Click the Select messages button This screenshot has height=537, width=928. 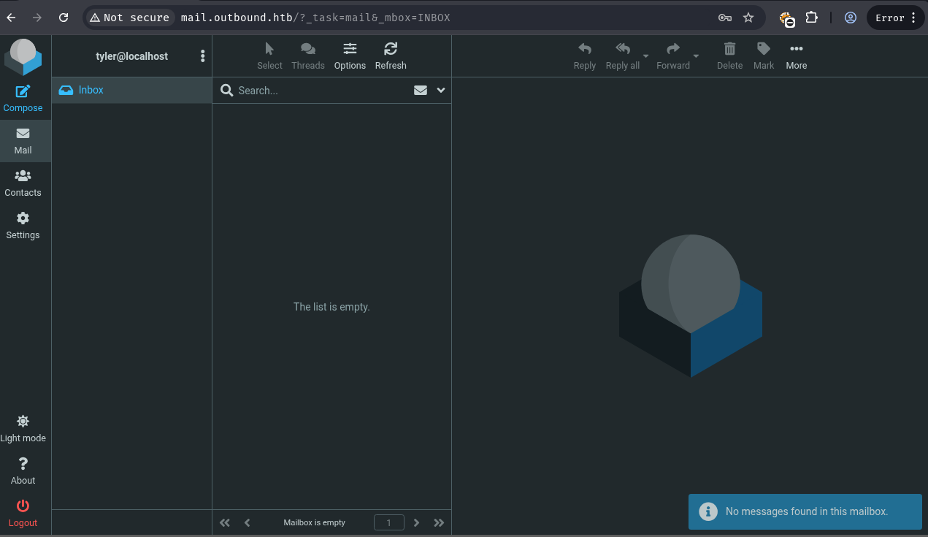tap(269, 56)
